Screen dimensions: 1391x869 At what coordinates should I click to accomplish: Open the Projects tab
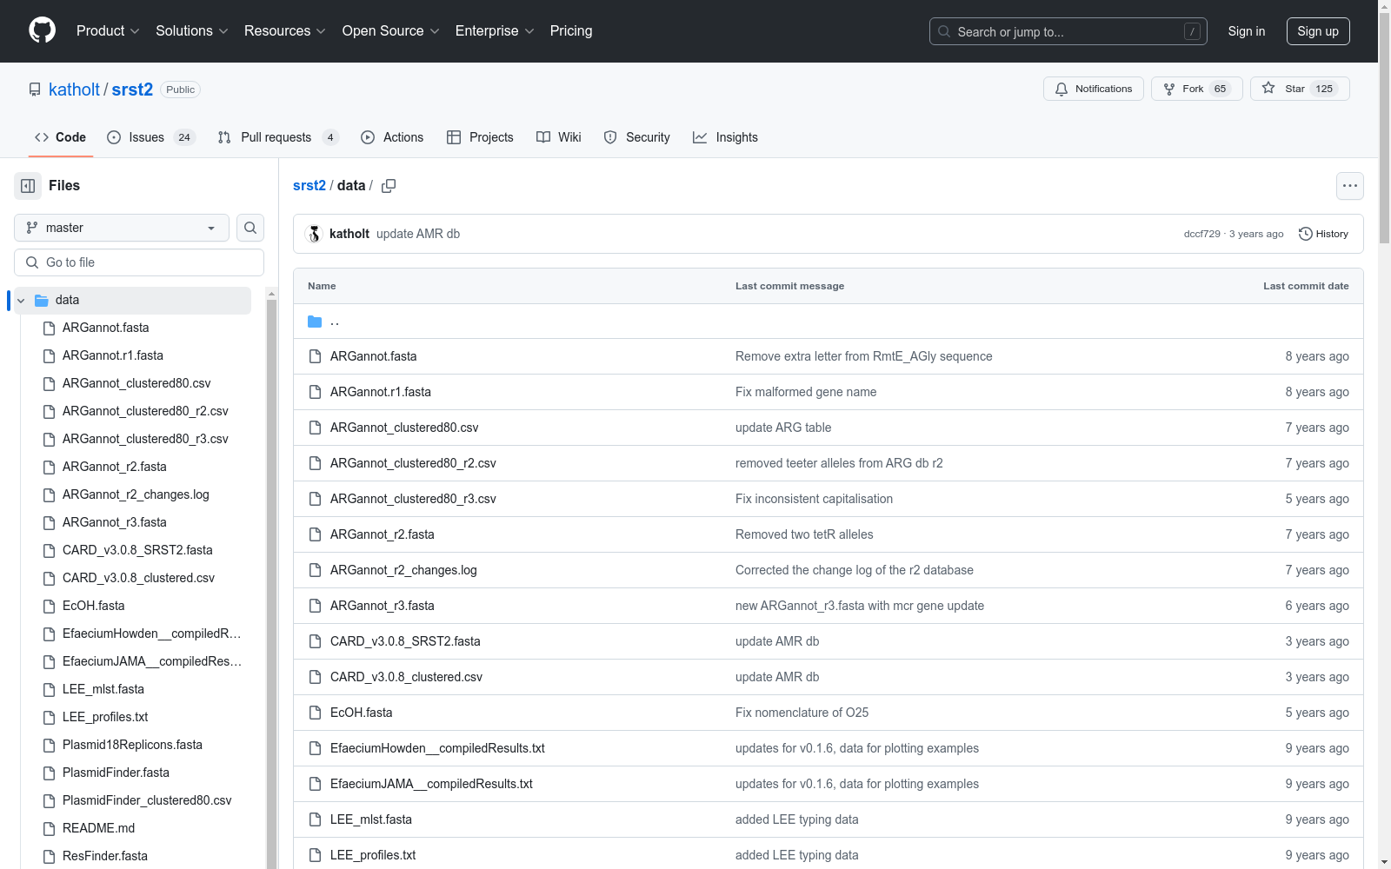(x=480, y=137)
